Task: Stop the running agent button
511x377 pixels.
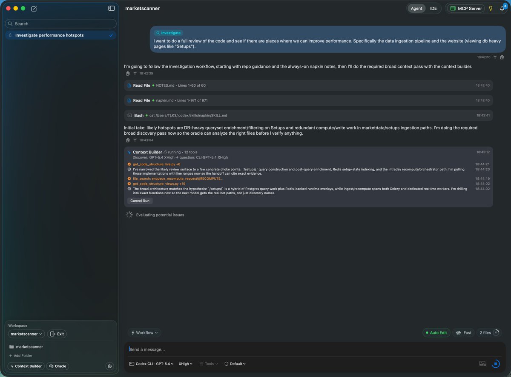Action: tap(496, 364)
